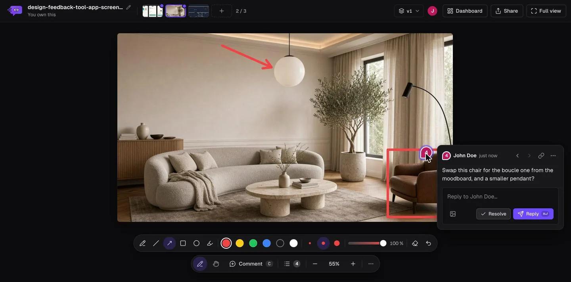Open the Dashboard

465,11
